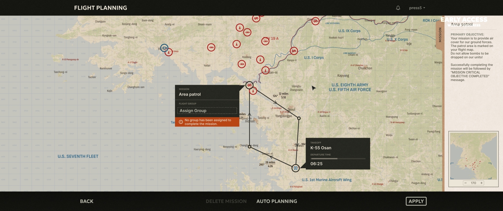Click the BACK button
503x211 pixels.
(x=87, y=201)
